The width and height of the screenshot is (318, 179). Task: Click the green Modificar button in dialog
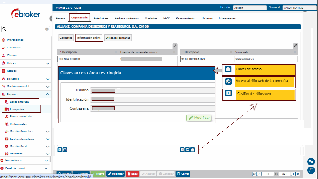[x=199, y=118]
